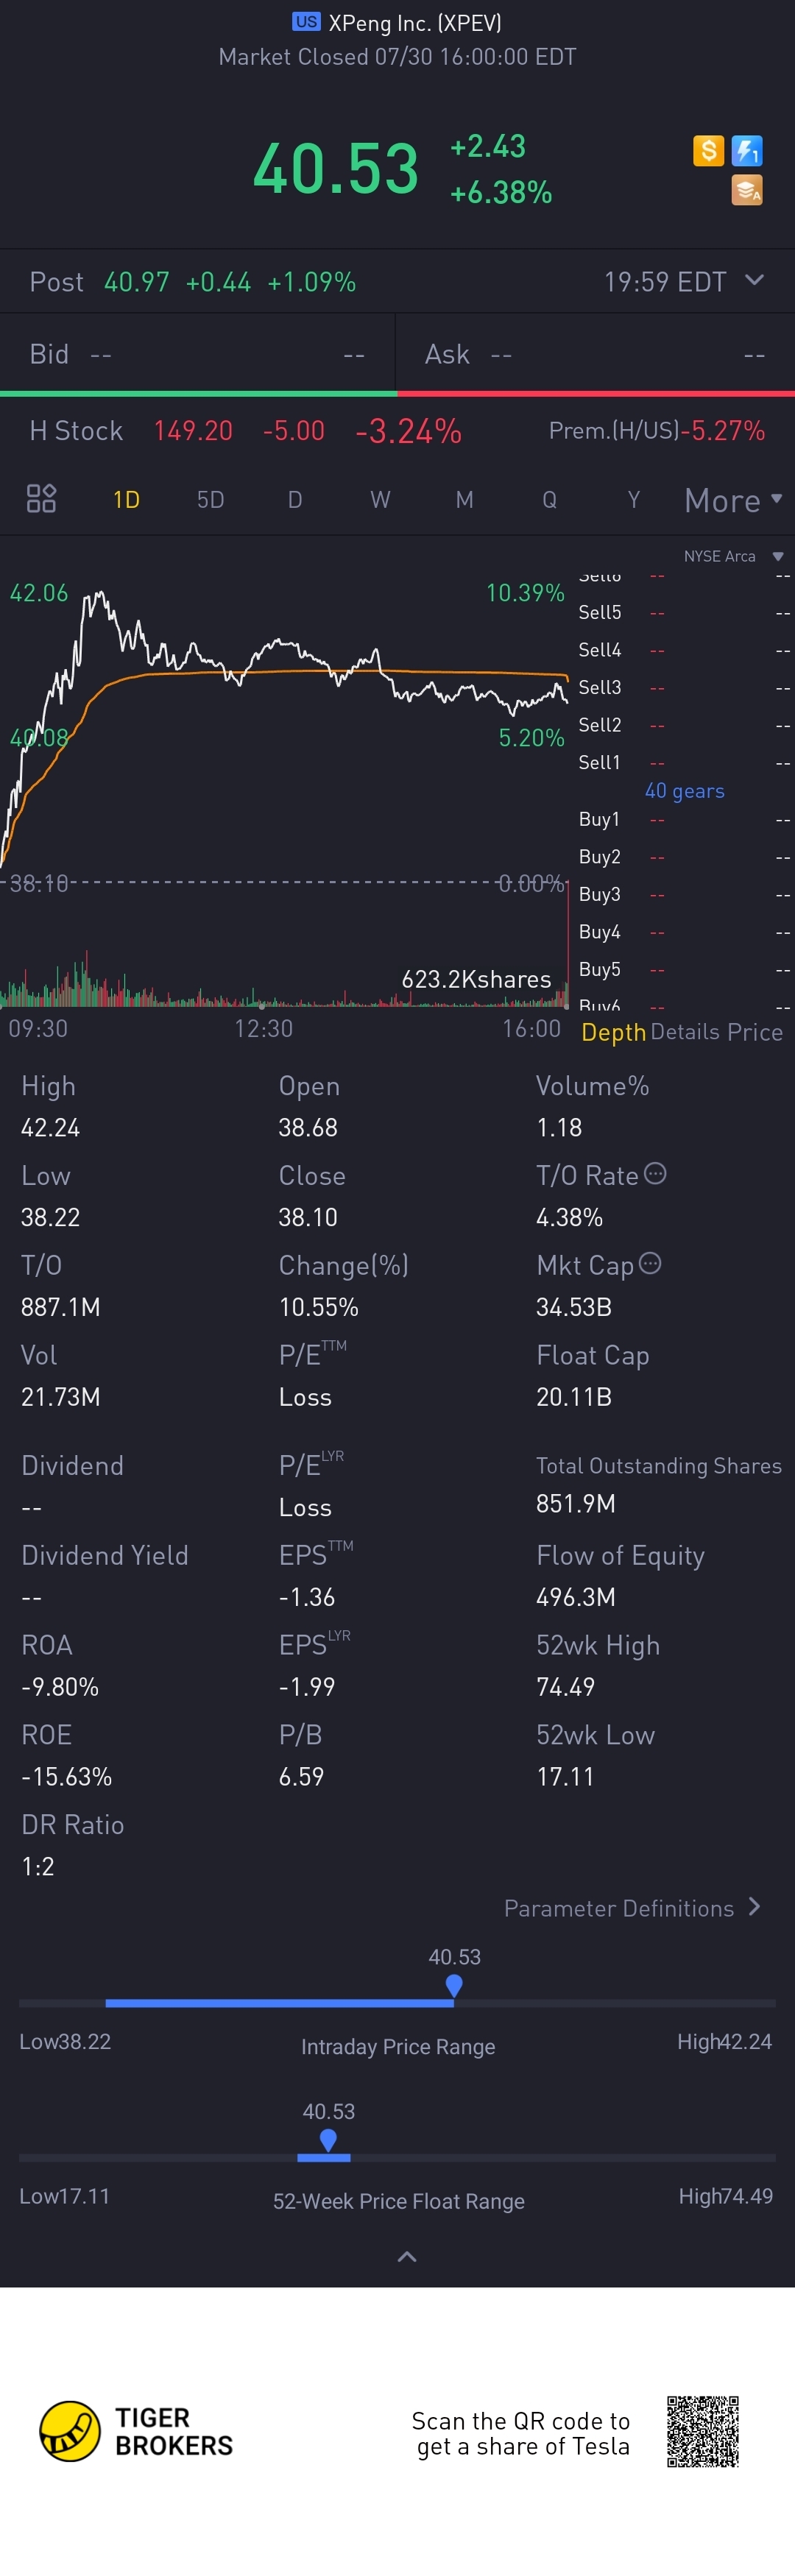Tap the T/O Rate info icon
The width and height of the screenshot is (795, 2576).
(x=655, y=1173)
